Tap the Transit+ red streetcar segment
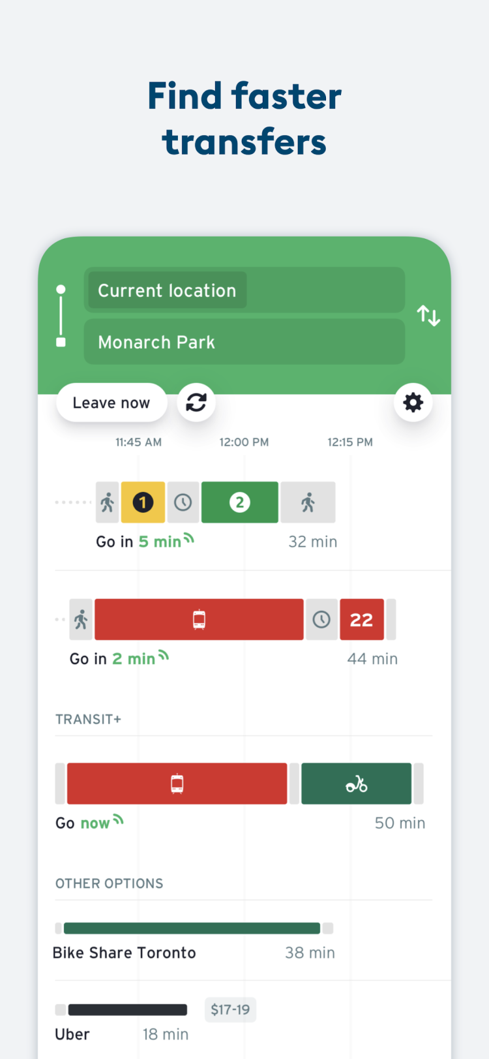 pos(177,784)
